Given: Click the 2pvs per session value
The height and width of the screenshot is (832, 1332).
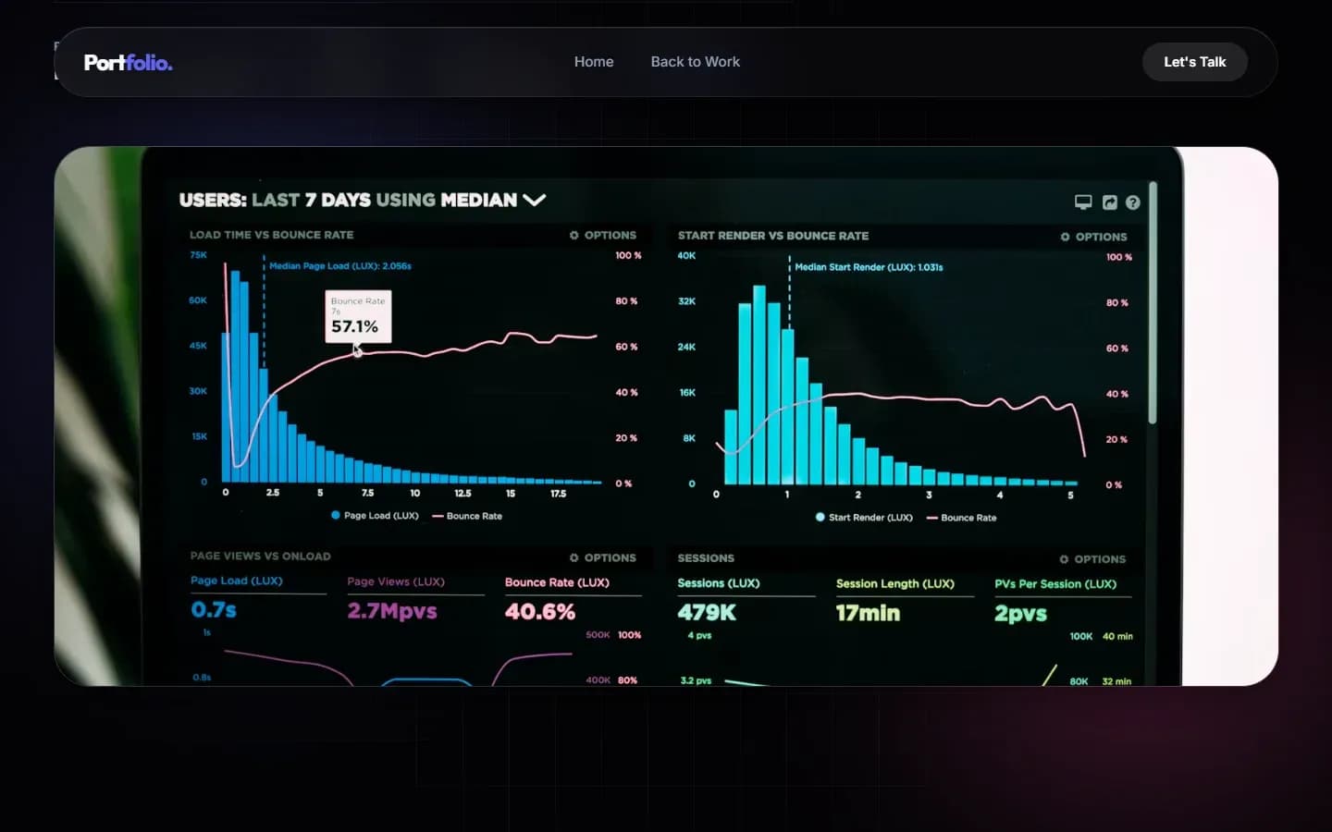Looking at the screenshot, I should coord(1020,614).
